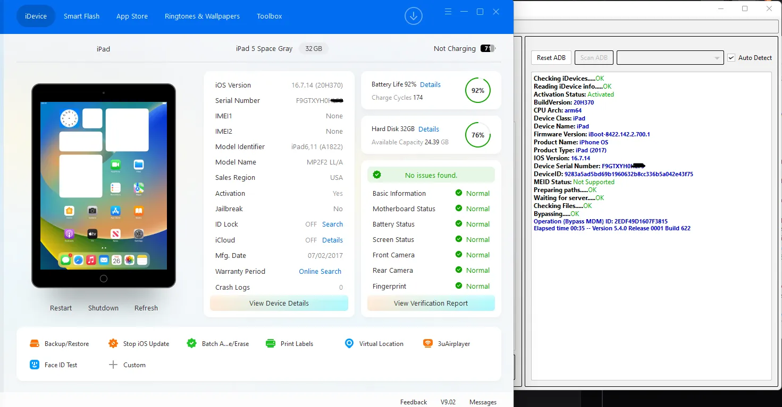782x407 pixels.
Task: Open the hamburger menu in title bar
Action: [448, 12]
